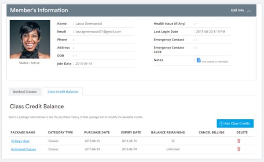
Task: Select the Class Credit Balance tab
Action: 63,92
